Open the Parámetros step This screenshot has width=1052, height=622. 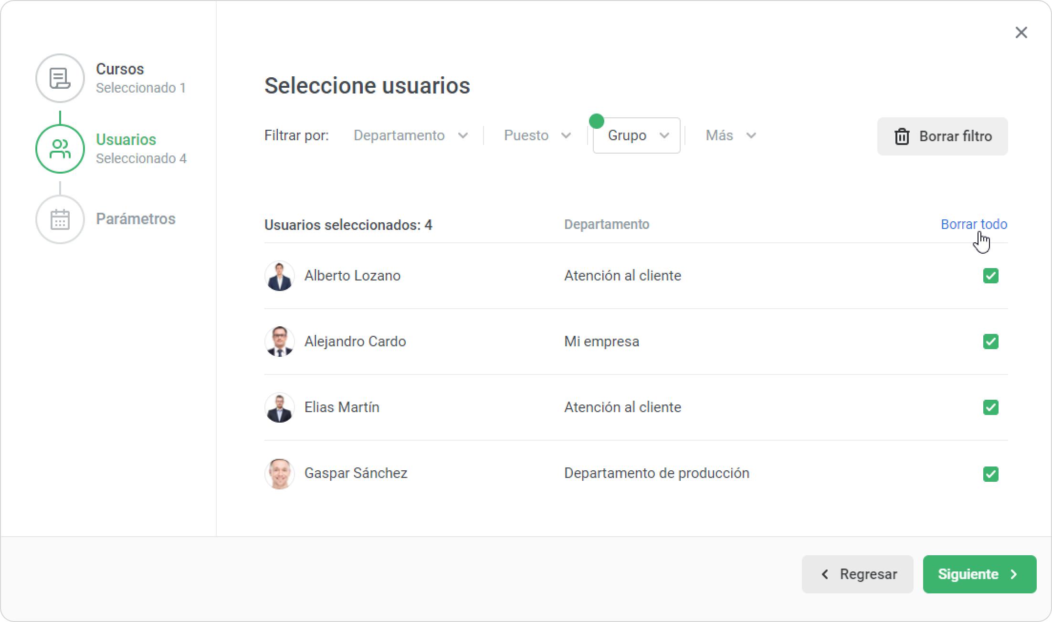(x=136, y=219)
